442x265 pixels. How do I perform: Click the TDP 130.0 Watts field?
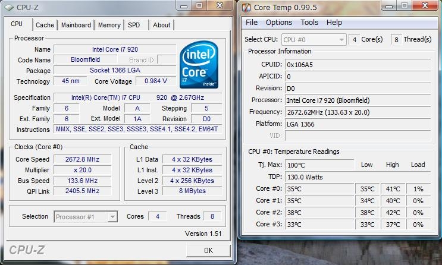(358, 177)
